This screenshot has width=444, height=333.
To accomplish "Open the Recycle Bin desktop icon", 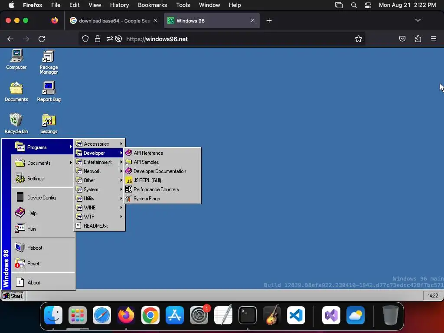I will click(16, 124).
